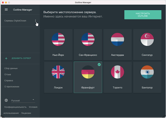Click the plus icon to add a server
This screenshot has height=118, width=166.
coord(6,58)
